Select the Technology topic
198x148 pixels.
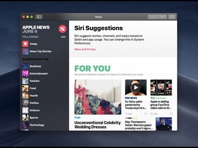(x=37, y=125)
